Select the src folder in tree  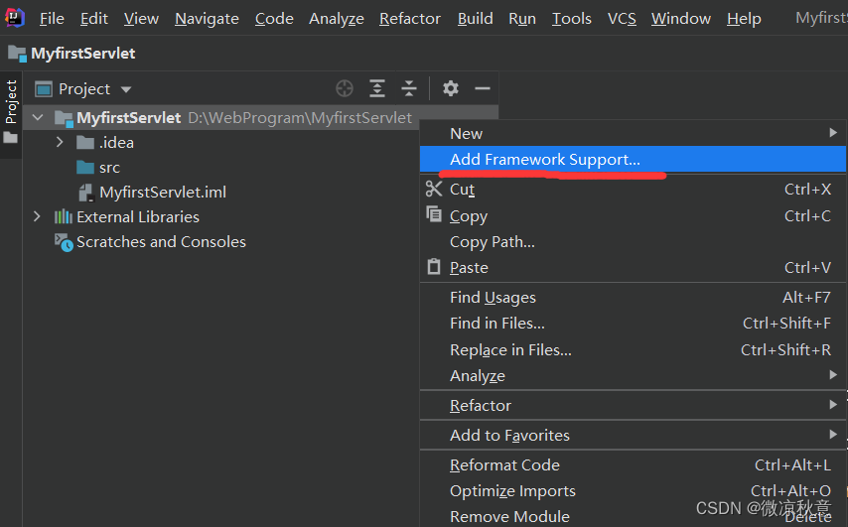coord(108,168)
